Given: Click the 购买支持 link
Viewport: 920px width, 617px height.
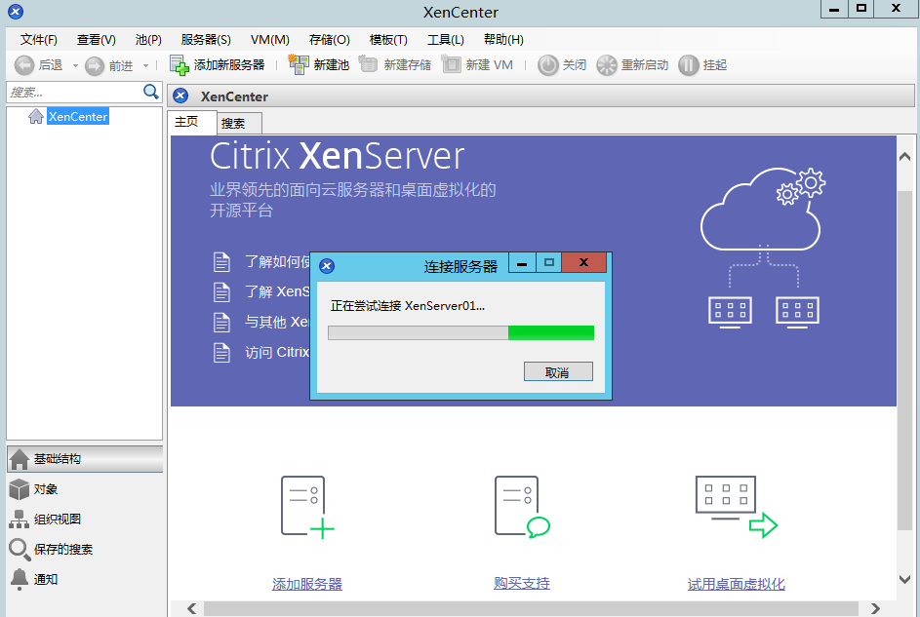Looking at the screenshot, I should pyautogui.click(x=522, y=584).
